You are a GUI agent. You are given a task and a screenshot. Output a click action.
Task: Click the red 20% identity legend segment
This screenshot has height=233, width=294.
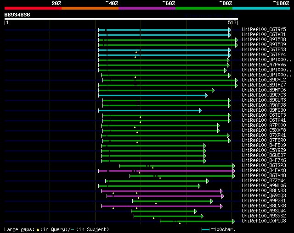(x=33, y=8)
